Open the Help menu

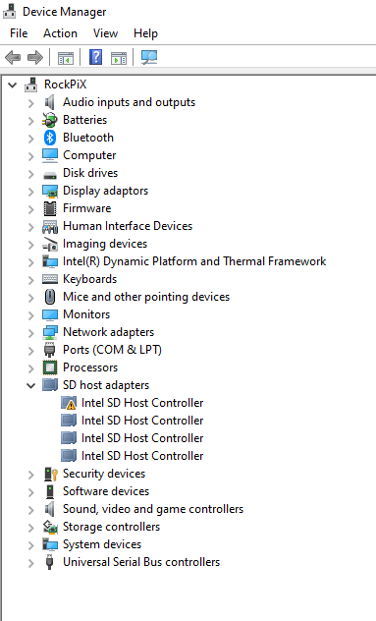click(145, 33)
